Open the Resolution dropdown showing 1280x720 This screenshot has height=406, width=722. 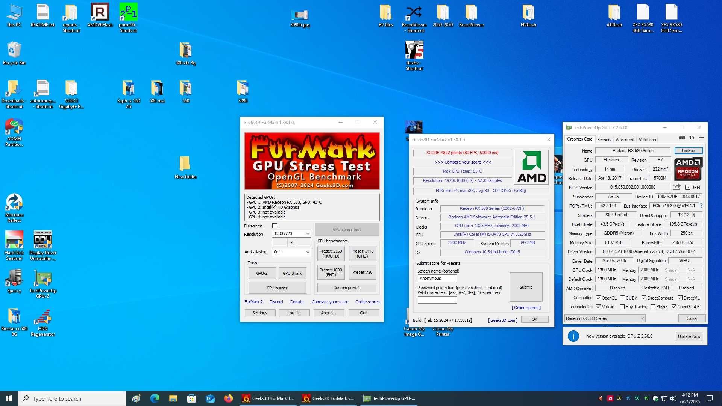(x=291, y=234)
